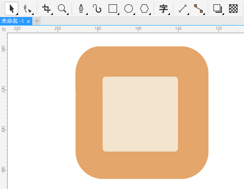Select the Text (字) tool
Image resolution: width=244 pixels, height=189 pixels.
click(164, 9)
